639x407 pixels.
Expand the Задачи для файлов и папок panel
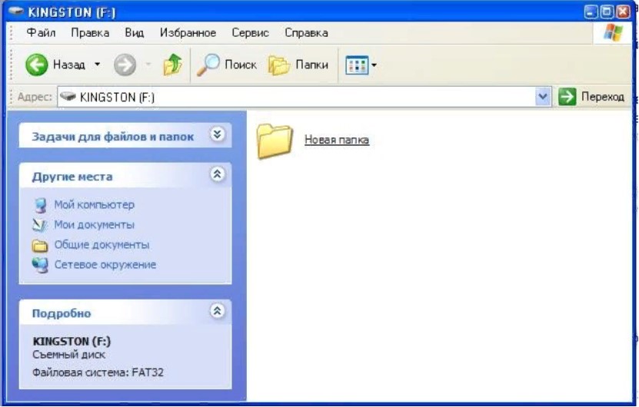[x=218, y=135]
